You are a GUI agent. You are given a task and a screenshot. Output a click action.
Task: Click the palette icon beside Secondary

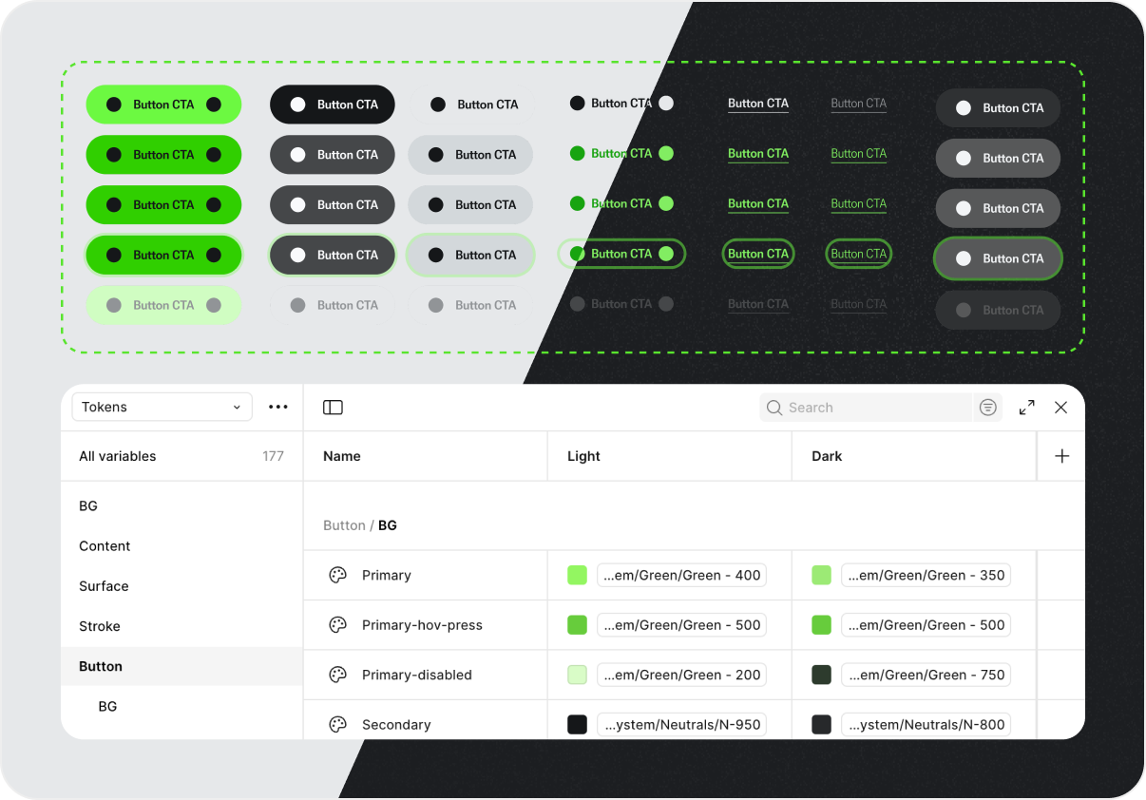337,724
